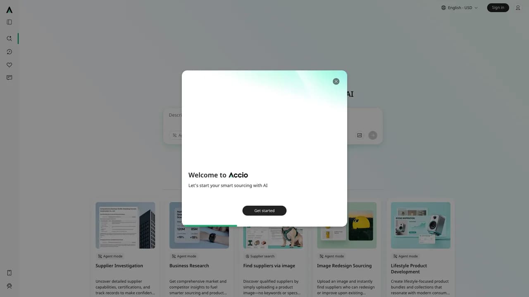Viewport: 529px width, 297px height.
Task: Click Agent mode tag on Business Research
Action: tap(184, 256)
